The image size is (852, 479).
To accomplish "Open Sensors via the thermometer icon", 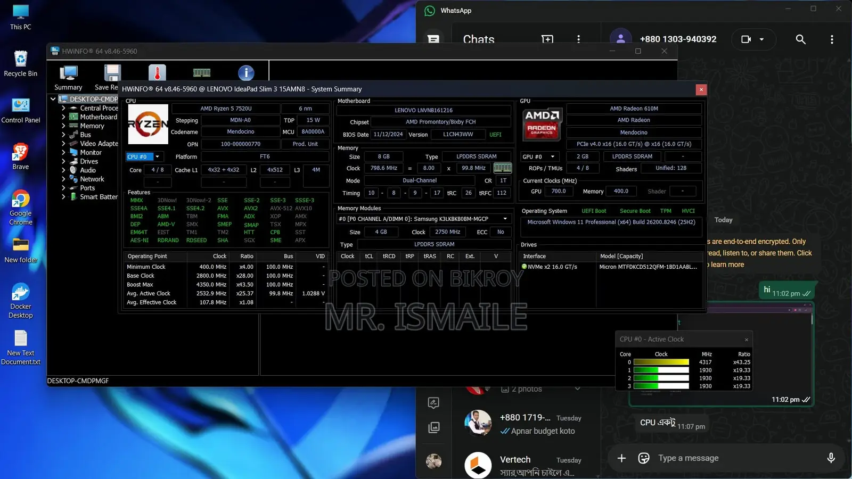I will (157, 73).
